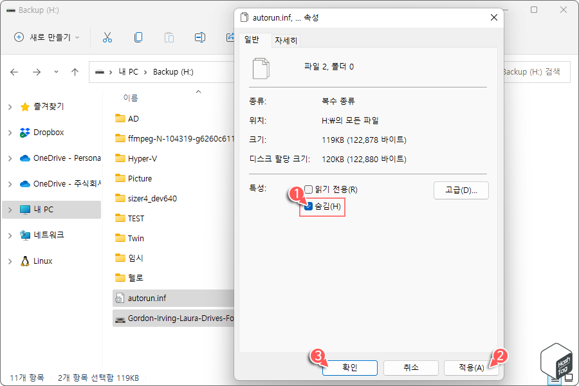
Task: Open the Dropbox entry in the sidebar
Action: (48, 132)
